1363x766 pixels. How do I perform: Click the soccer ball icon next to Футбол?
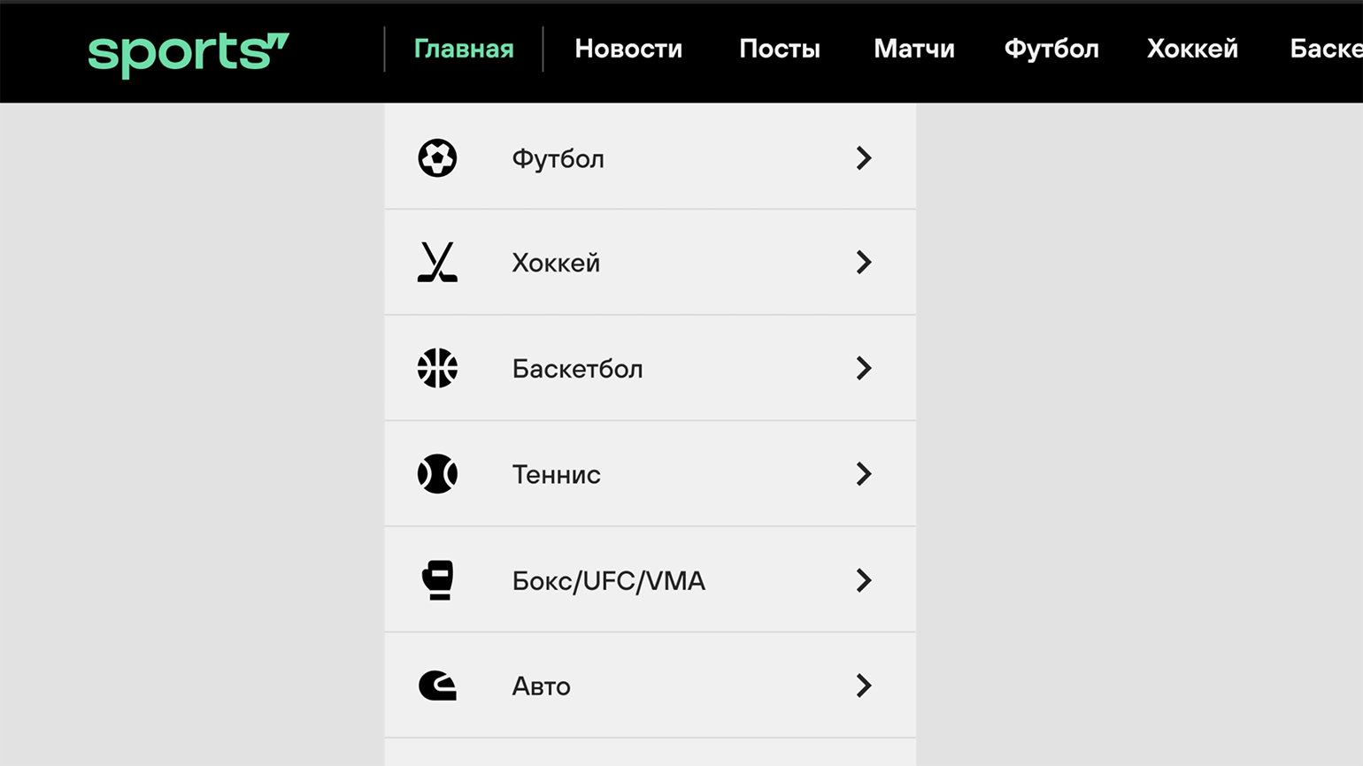(437, 158)
